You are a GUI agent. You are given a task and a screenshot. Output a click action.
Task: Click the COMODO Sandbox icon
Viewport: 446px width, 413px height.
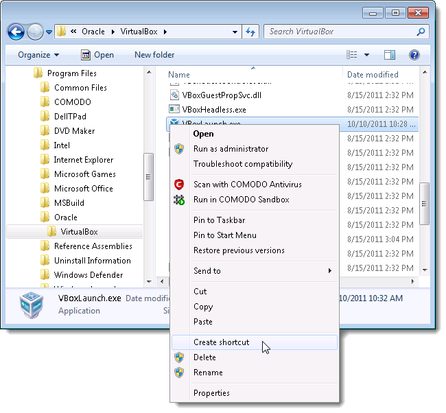[179, 200]
